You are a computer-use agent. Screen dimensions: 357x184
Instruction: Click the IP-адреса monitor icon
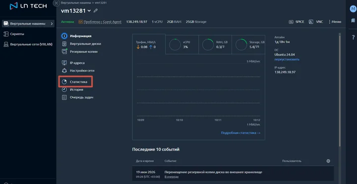(64, 63)
